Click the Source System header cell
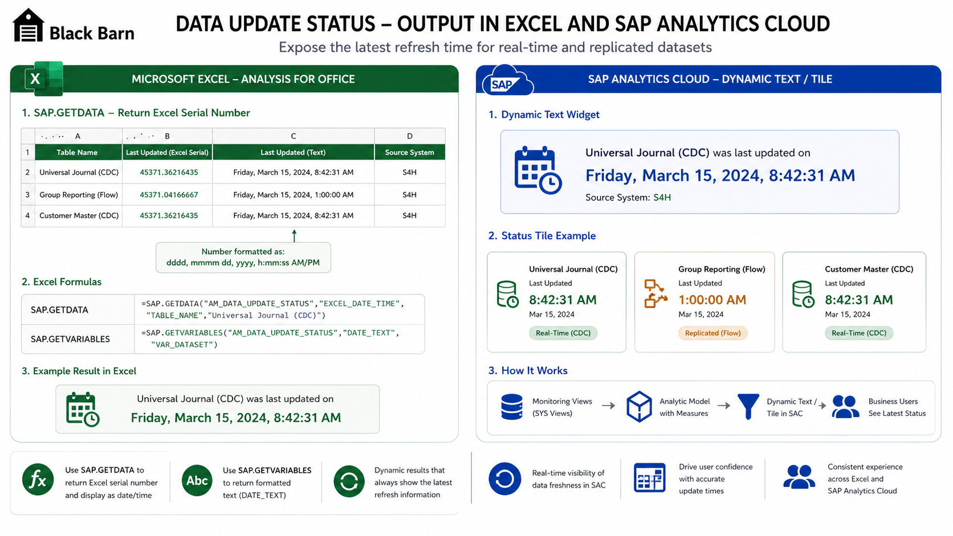 pyautogui.click(x=410, y=152)
